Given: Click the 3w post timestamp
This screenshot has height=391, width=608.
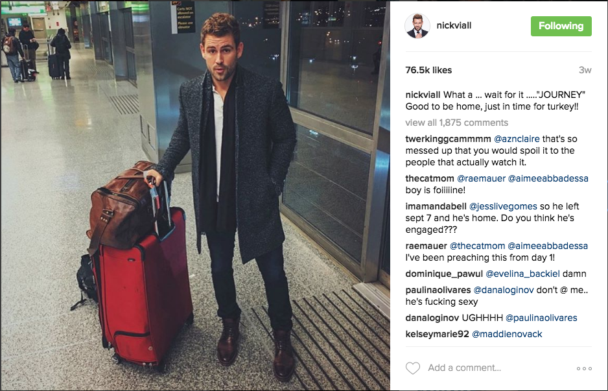Looking at the screenshot, I should pos(585,70).
